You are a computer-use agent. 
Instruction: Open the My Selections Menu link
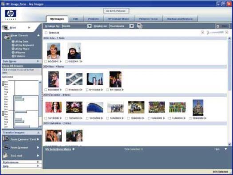coord(58,149)
